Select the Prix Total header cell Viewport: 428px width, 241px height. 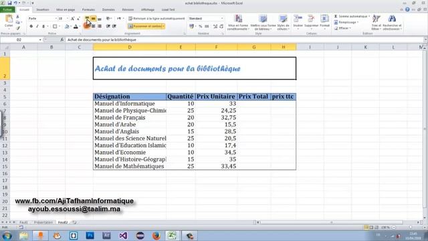[x=253, y=96]
